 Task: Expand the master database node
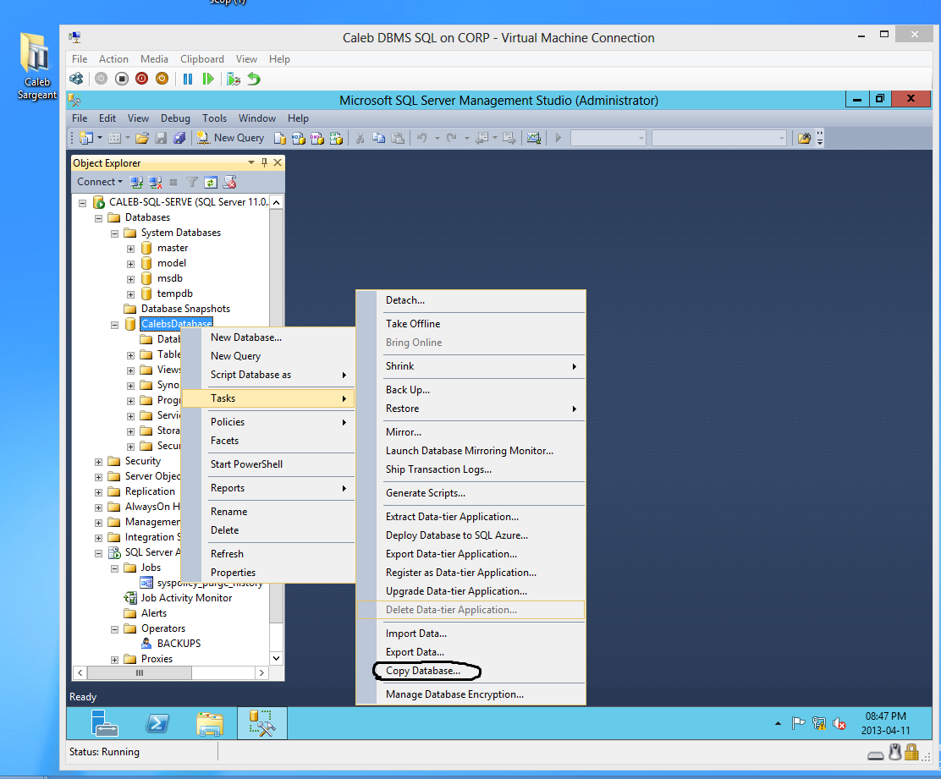click(x=131, y=249)
